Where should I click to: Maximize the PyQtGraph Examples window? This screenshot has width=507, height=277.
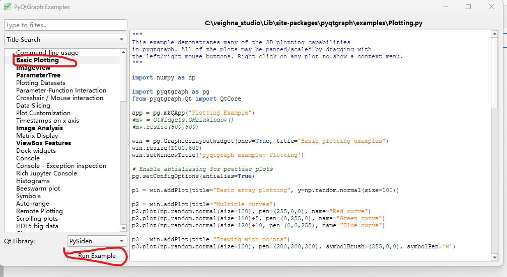(x=468, y=7)
